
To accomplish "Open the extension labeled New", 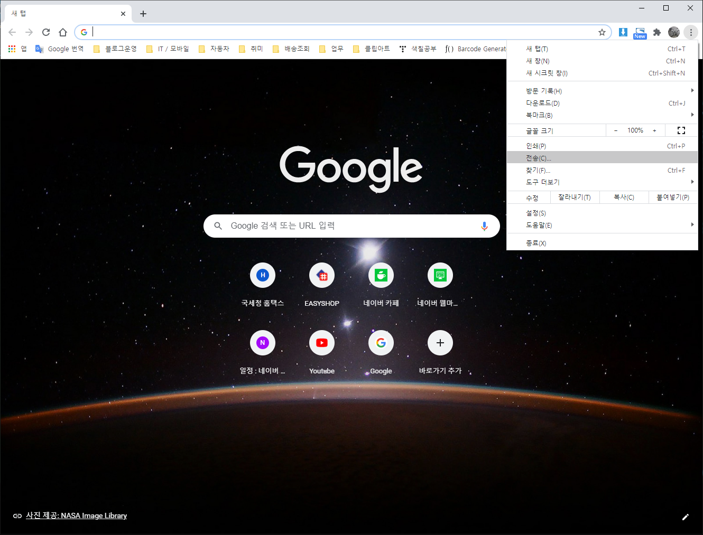I will click(x=640, y=33).
